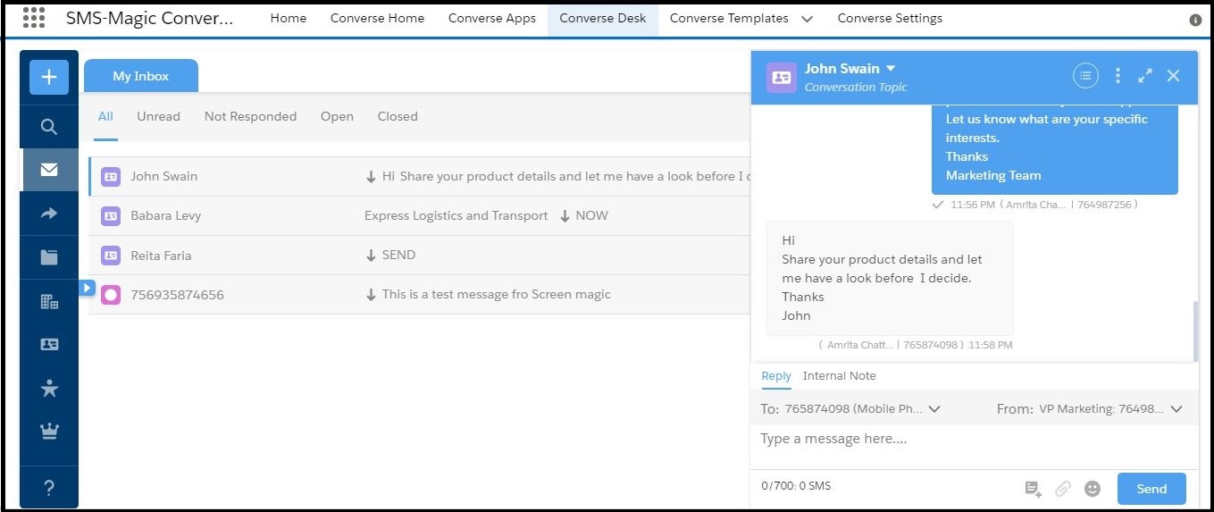Select the envelope inbox icon in sidebar
Viewport: 1214px width, 512px height.
point(49,170)
